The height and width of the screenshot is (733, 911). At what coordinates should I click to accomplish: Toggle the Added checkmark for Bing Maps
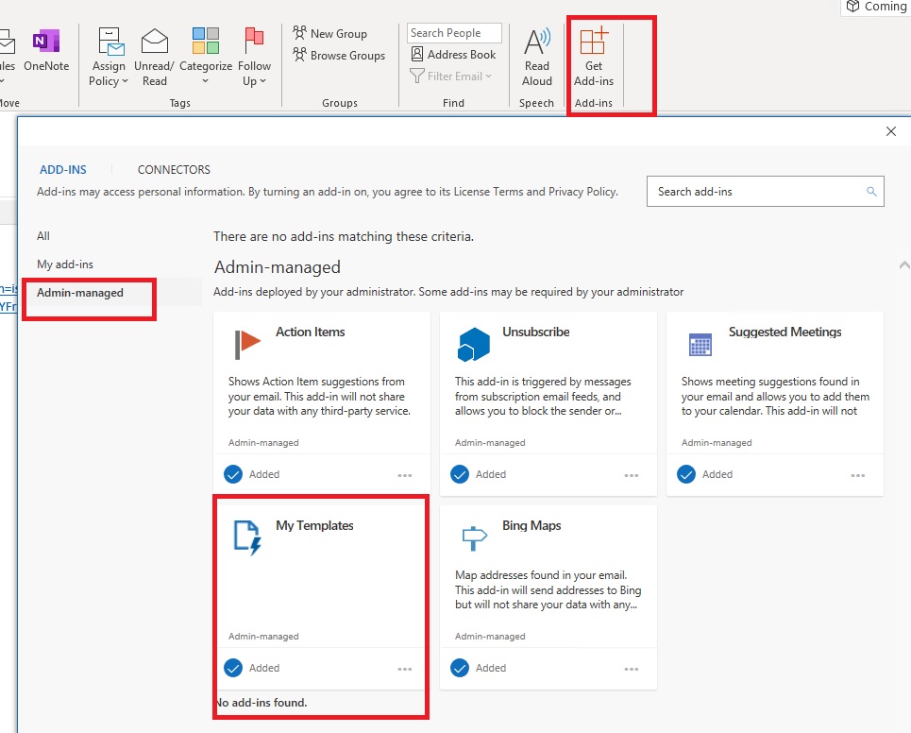pos(460,668)
